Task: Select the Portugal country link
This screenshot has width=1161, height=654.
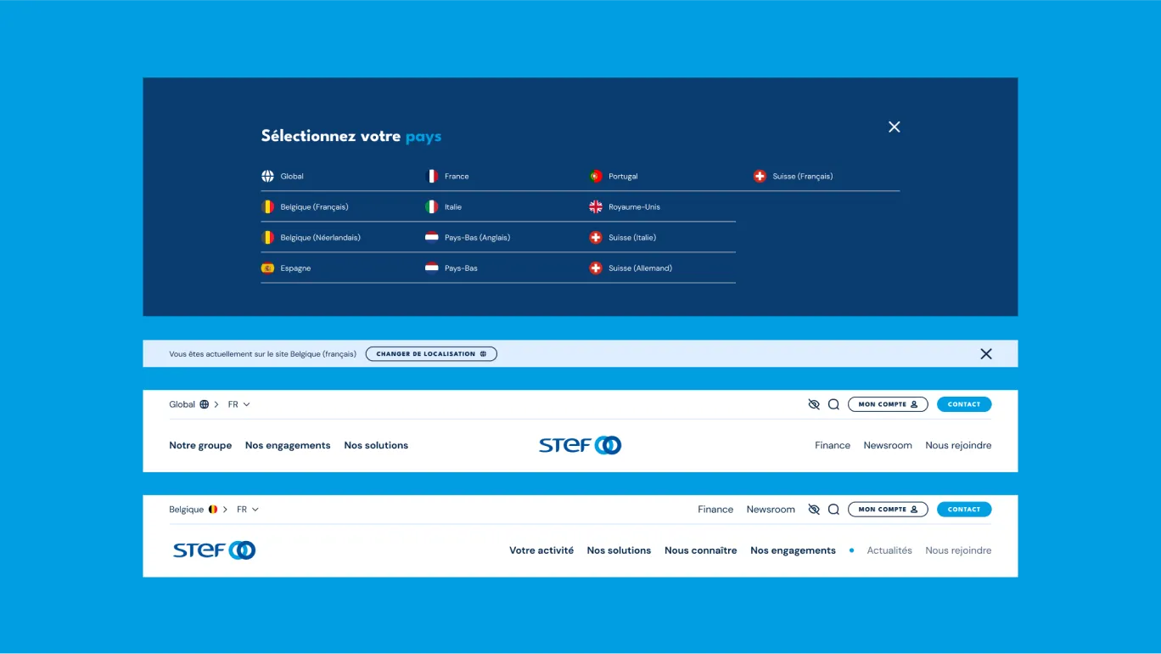Action: coord(623,177)
